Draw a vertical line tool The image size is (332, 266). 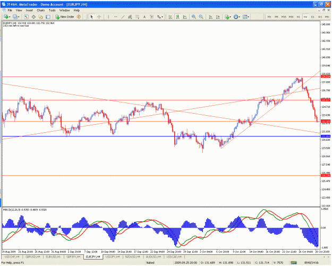point(108,16)
